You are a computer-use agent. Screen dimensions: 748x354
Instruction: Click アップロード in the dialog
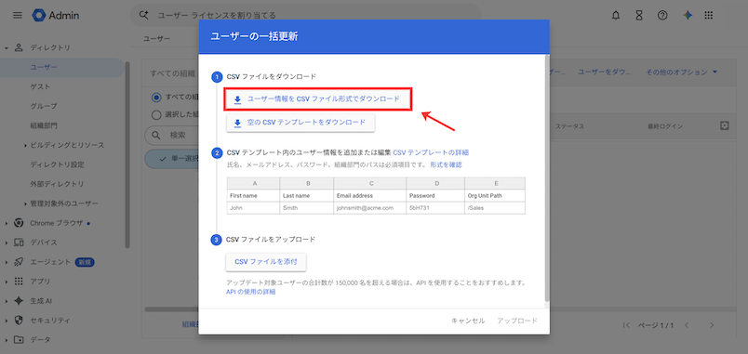[x=517, y=321]
